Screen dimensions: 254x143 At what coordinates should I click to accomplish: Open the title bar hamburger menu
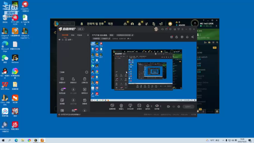182,29
